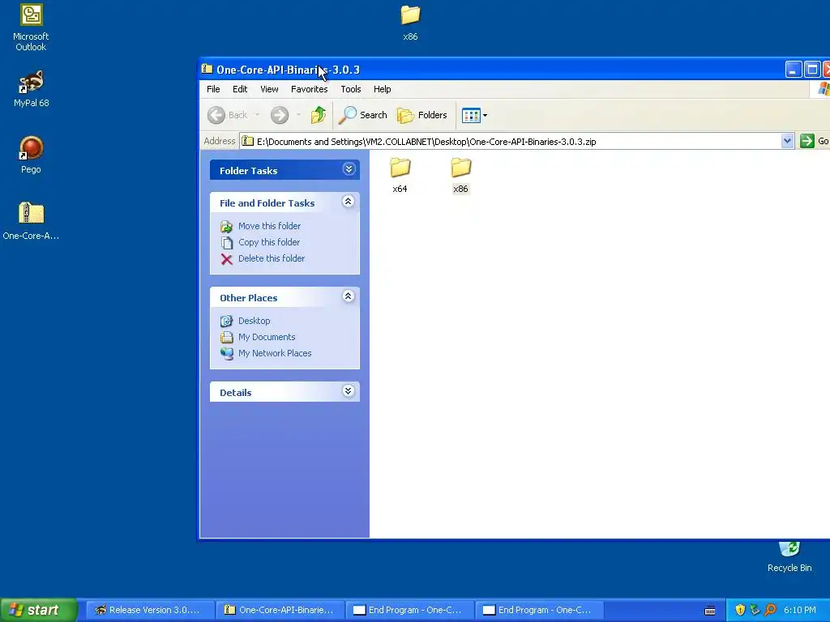Launch Microsoft Outlook from the desktop

click(x=31, y=28)
